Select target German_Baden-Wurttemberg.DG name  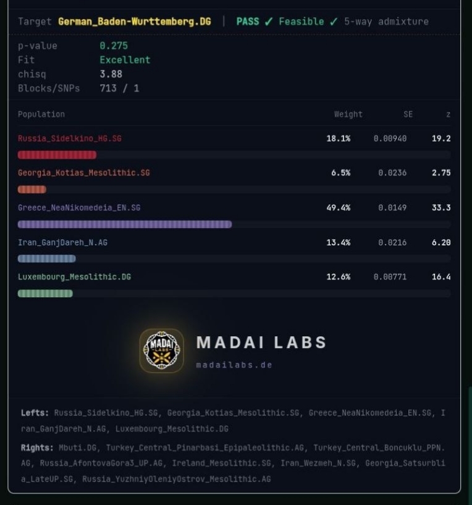pos(135,22)
